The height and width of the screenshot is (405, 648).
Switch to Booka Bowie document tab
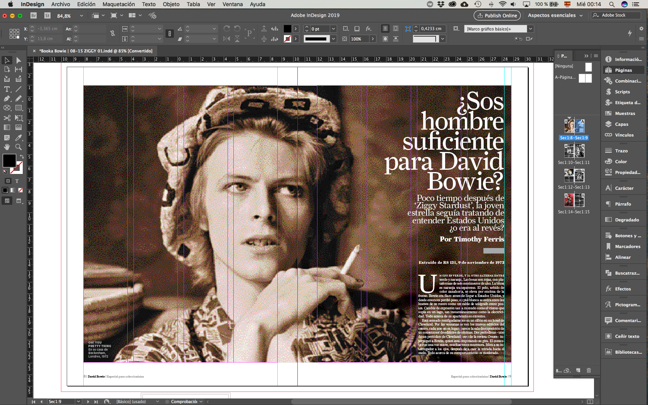click(x=96, y=51)
